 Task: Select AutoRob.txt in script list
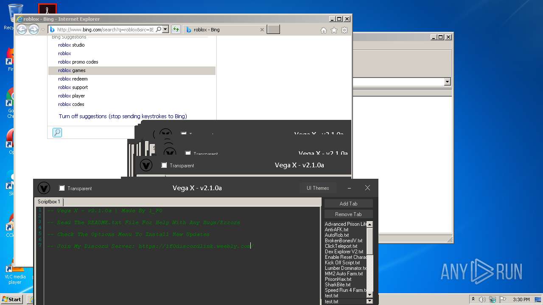pyautogui.click(x=345, y=235)
